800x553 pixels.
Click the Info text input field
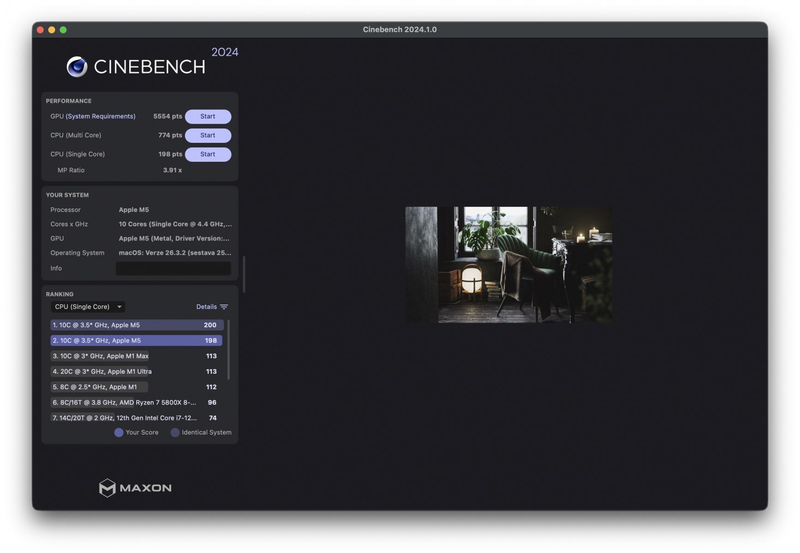click(x=173, y=268)
